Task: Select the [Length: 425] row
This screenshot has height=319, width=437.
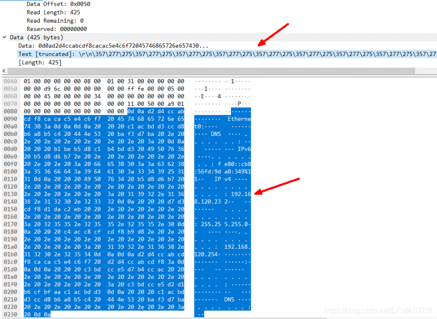Action: pos(40,62)
